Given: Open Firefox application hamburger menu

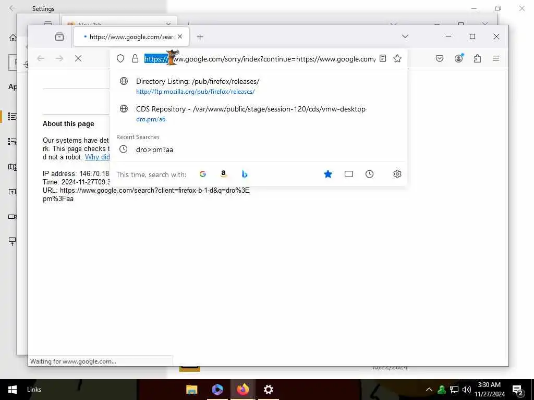Looking at the screenshot, I should [x=496, y=58].
